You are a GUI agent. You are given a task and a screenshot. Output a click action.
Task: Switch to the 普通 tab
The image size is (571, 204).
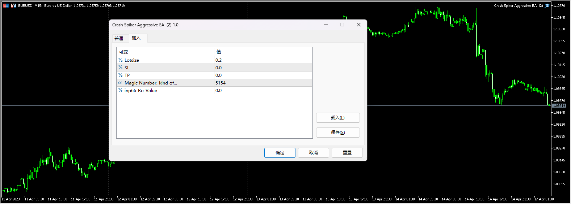[x=119, y=39]
